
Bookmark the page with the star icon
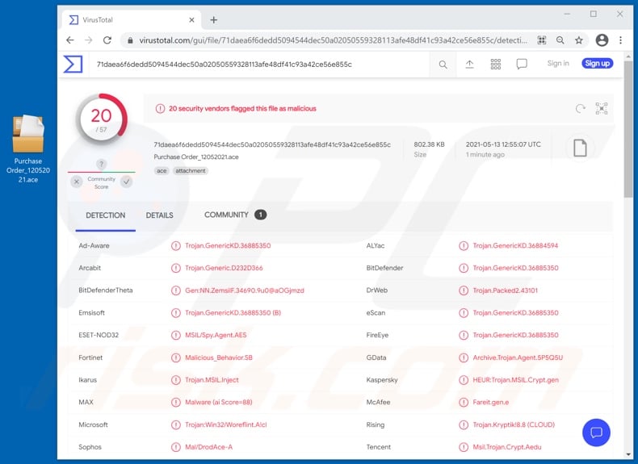point(578,40)
